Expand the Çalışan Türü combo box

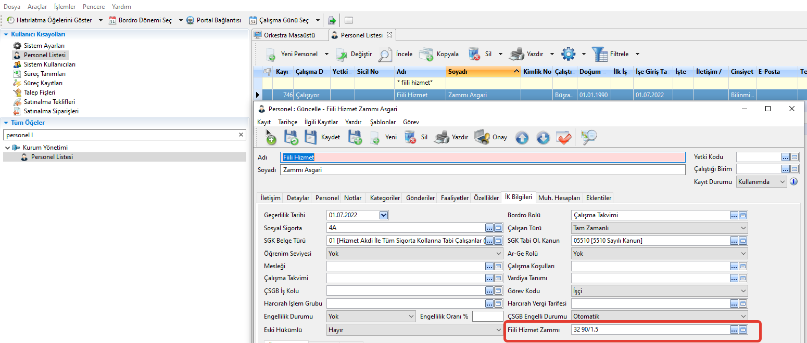pyautogui.click(x=742, y=228)
